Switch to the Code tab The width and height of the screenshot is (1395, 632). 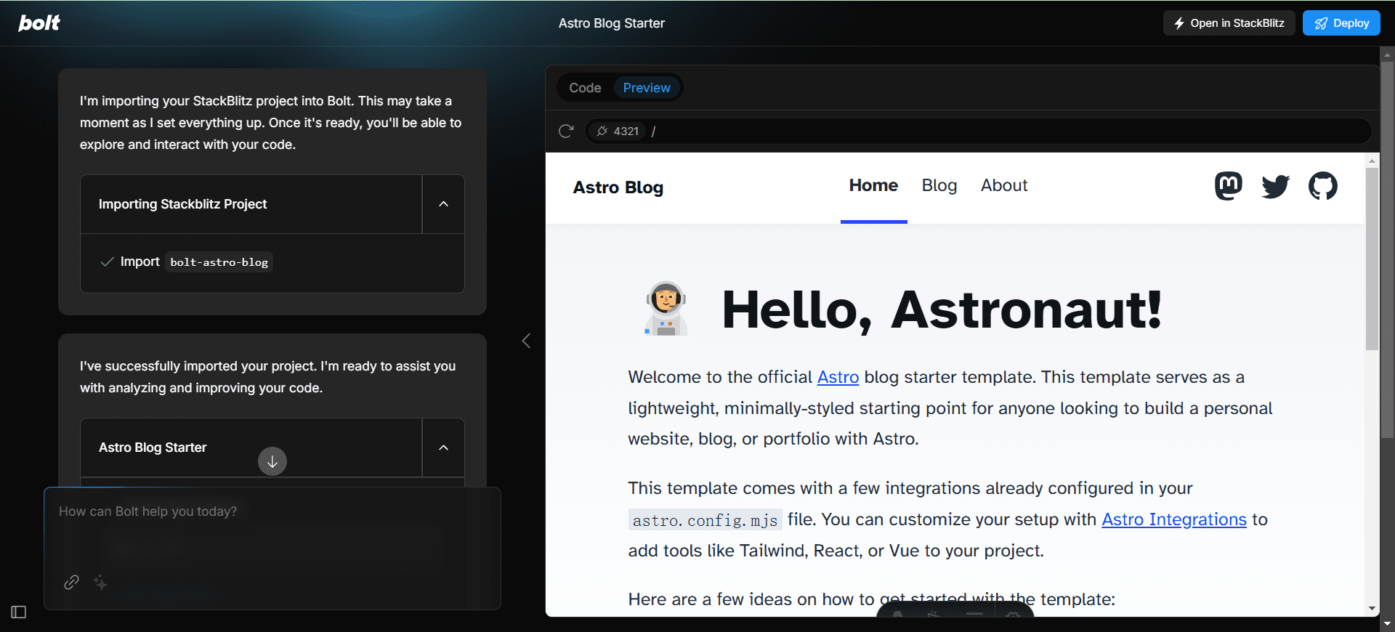(x=585, y=88)
